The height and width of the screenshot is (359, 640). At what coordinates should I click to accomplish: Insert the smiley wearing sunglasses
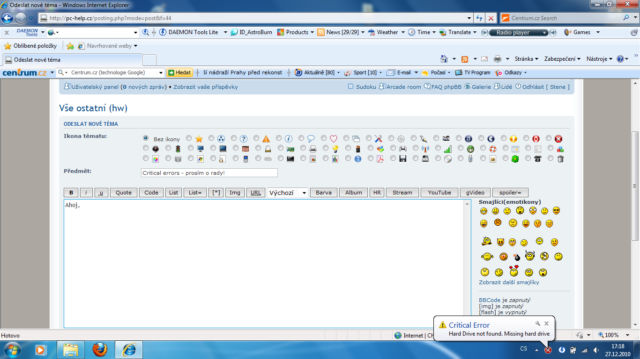[556, 210]
